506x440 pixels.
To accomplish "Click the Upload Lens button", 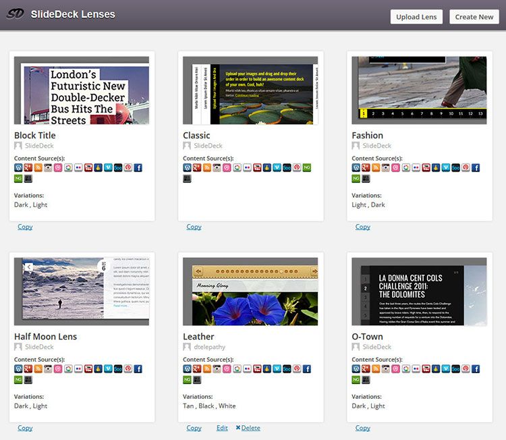I will point(416,17).
